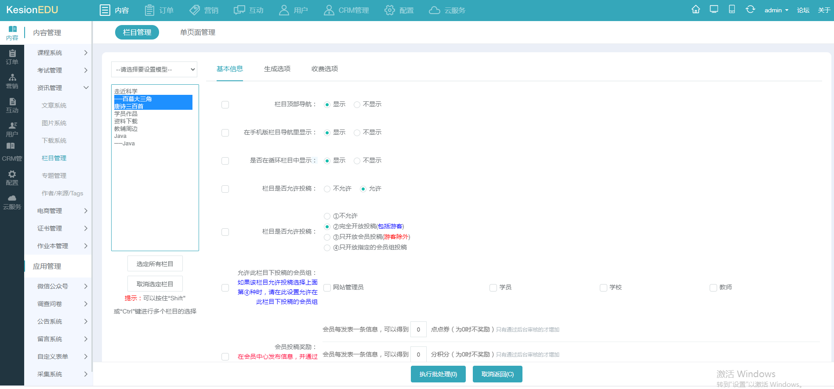Image resolution: width=834 pixels, height=389 pixels.
Task: Open the 基本信息 tab
Action: click(x=230, y=69)
